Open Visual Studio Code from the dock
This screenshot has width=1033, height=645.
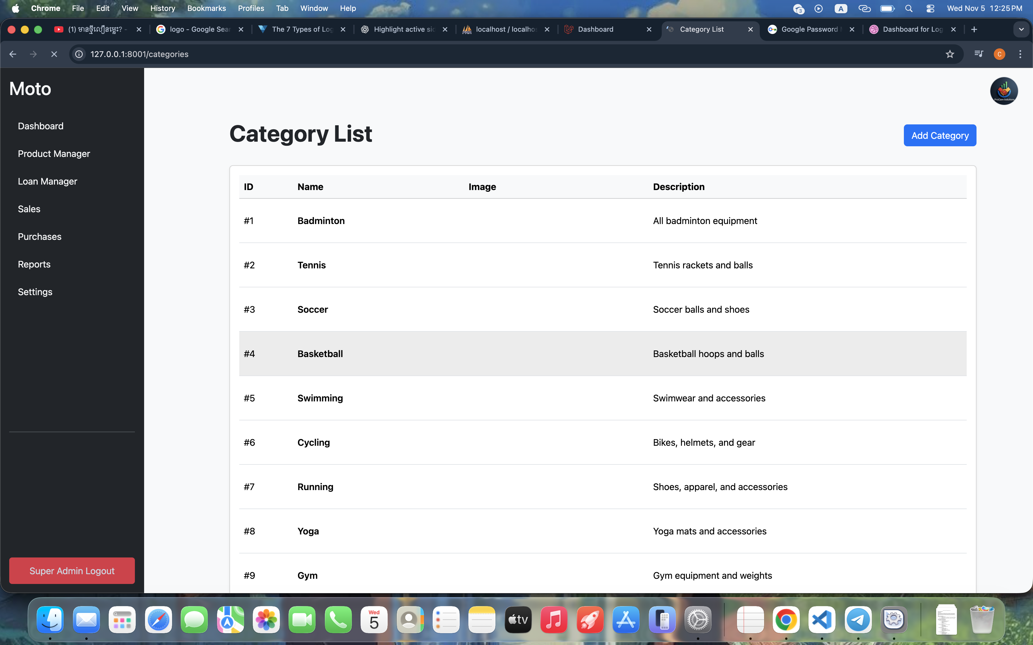[x=822, y=620]
